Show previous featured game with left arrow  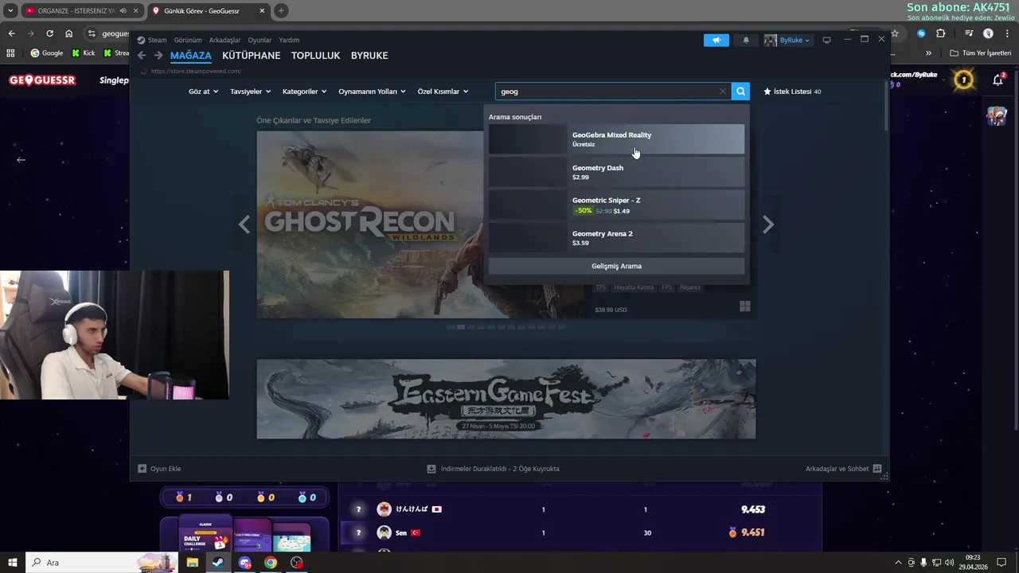pos(244,224)
